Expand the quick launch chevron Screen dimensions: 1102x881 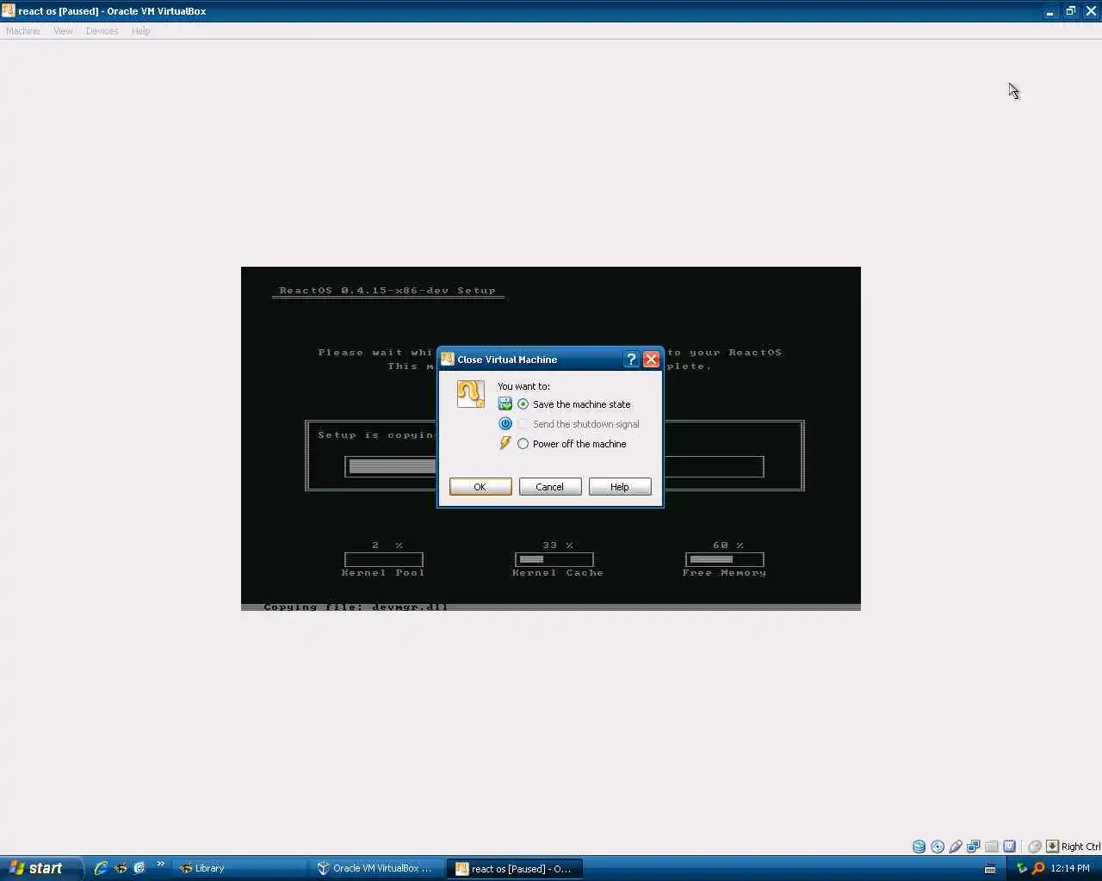160,864
